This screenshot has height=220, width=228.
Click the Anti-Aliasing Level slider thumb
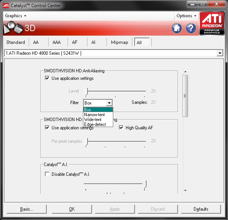coord(86,91)
